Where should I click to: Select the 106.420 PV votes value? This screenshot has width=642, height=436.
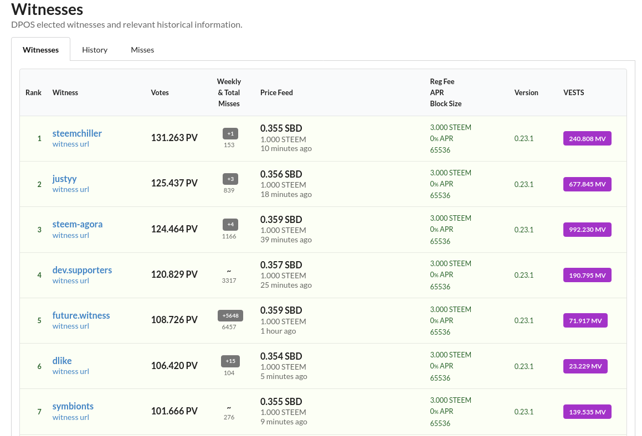pyautogui.click(x=174, y=366)
